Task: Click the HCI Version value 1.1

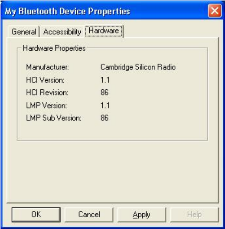Action: pos(105,80)
